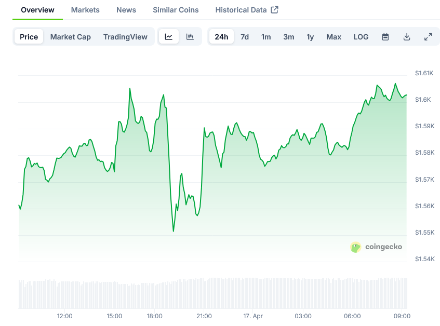This screenshot has width=440, height=326.
Task: Open the date range calendar icon
Action: click(x=385, y=37)
